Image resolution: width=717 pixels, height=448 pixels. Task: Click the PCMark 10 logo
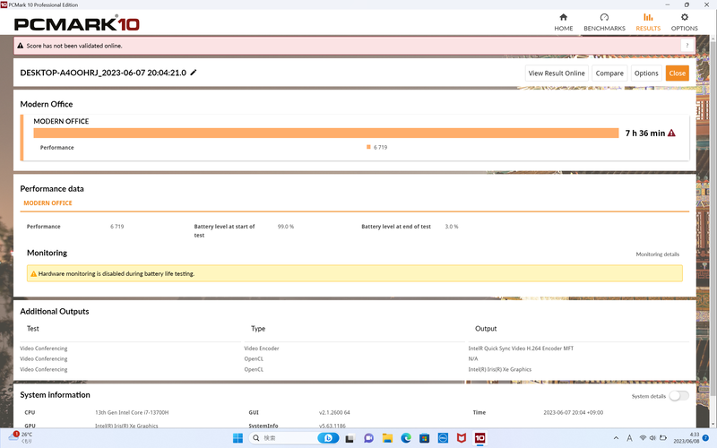coord(77,24)
